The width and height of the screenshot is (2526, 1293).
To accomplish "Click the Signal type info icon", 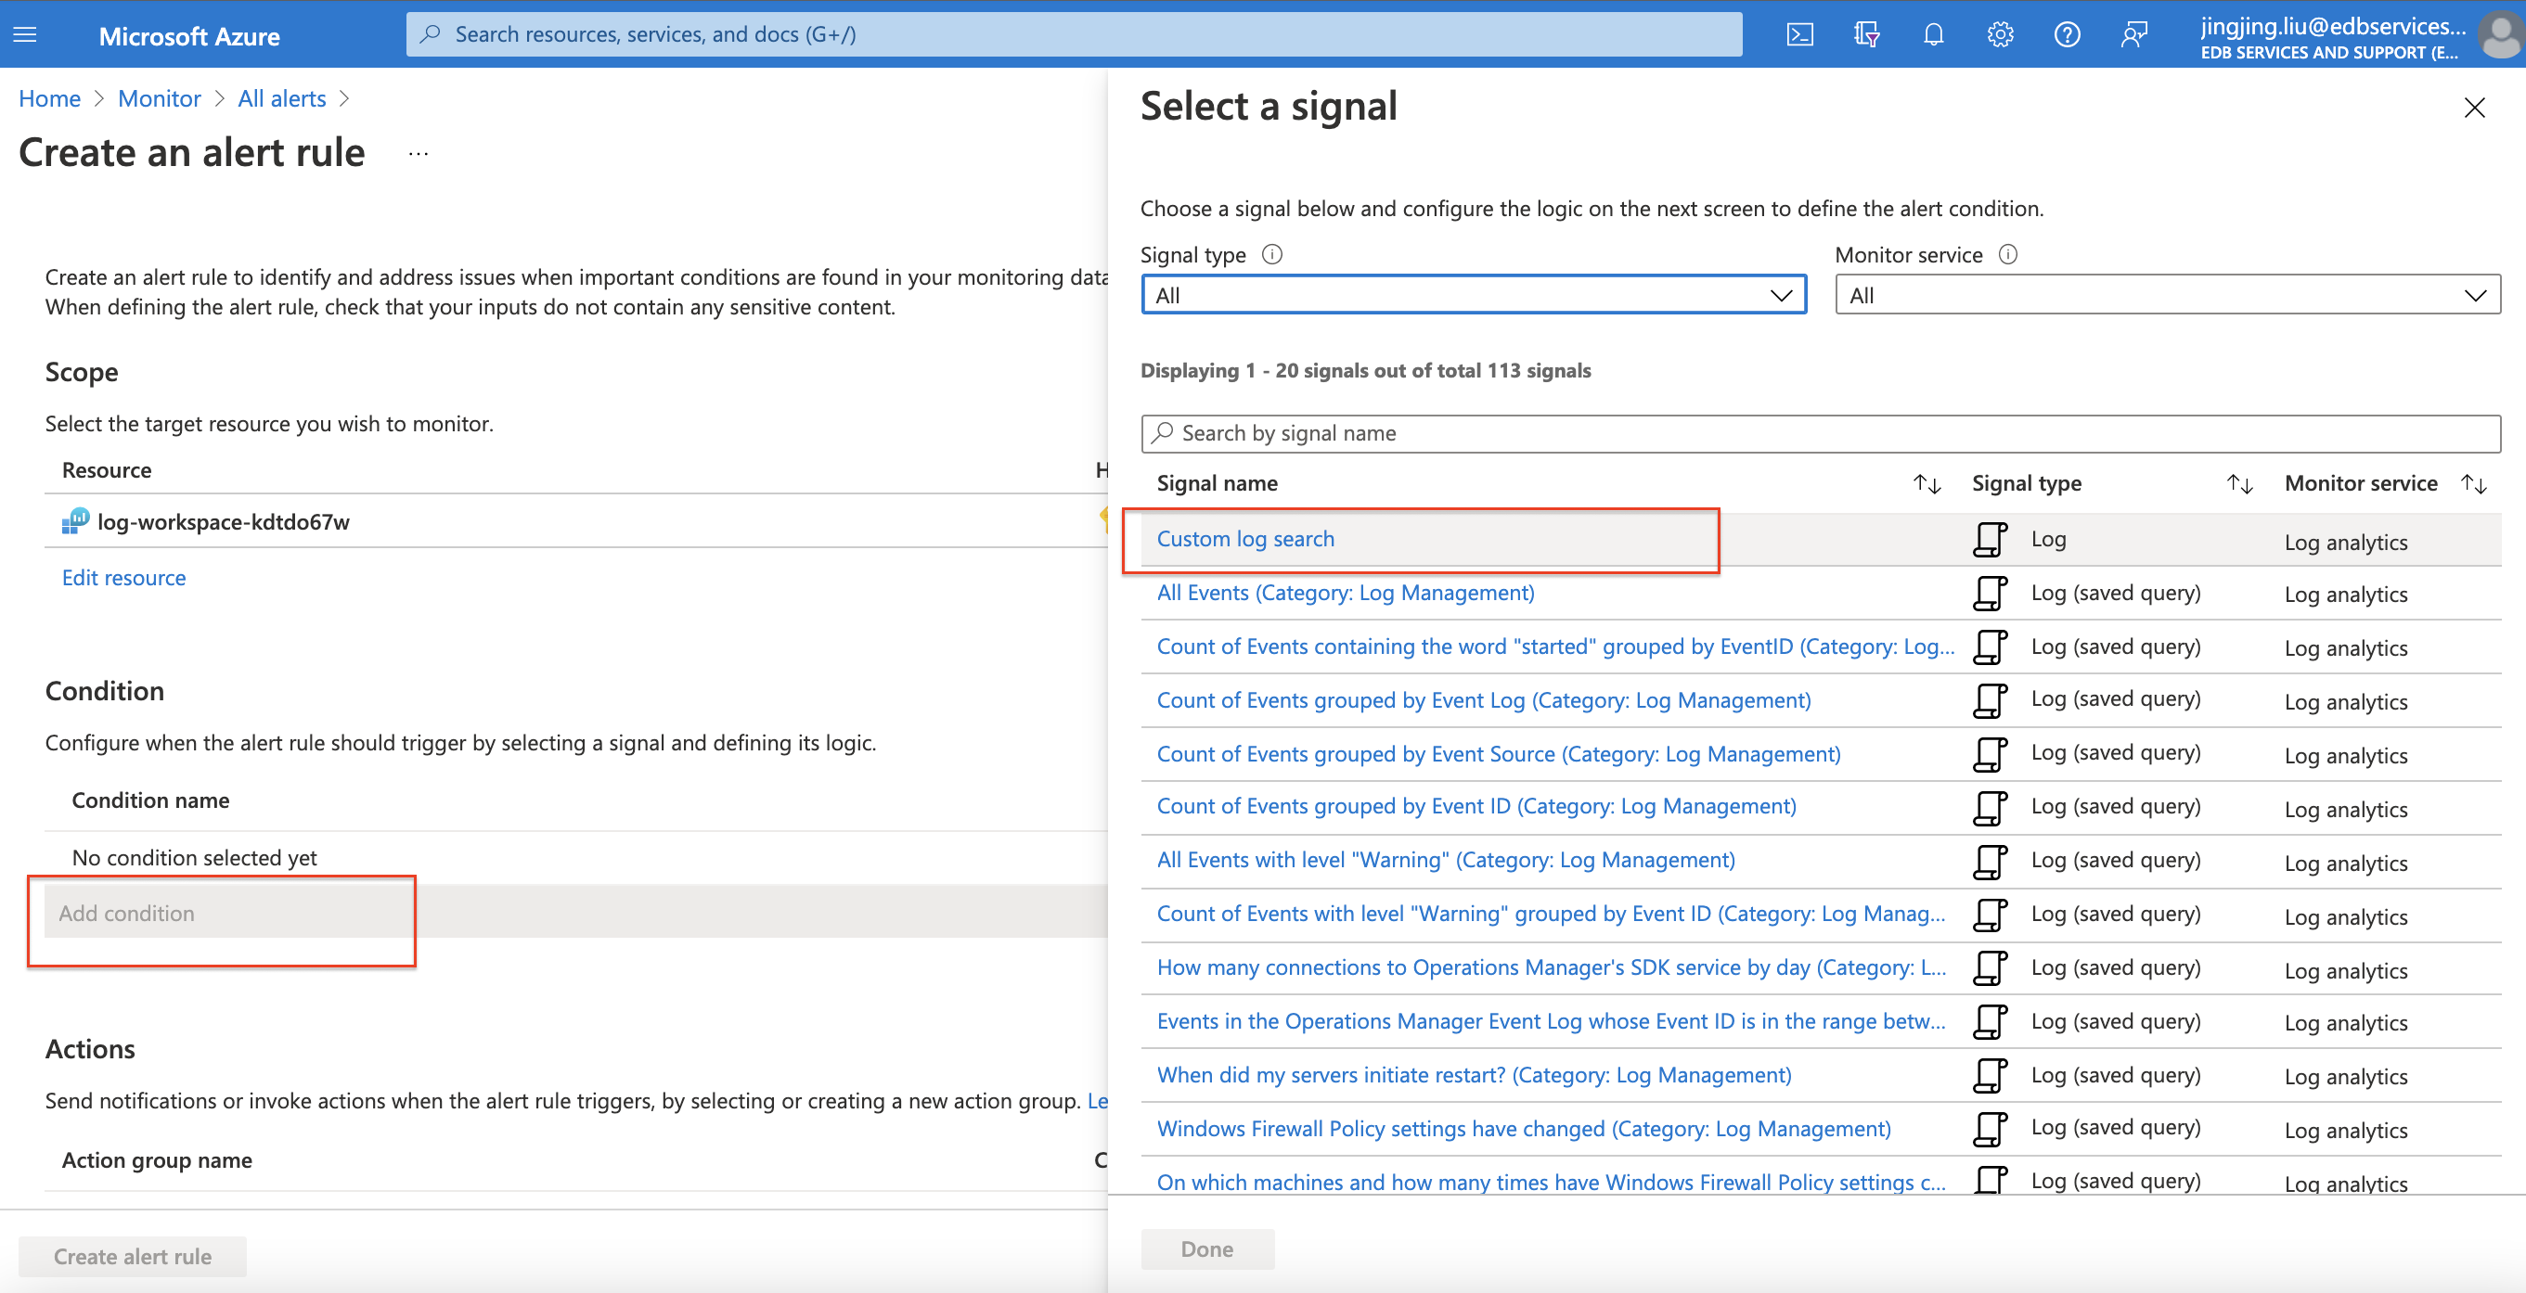I will click(x=1272, y=255).
